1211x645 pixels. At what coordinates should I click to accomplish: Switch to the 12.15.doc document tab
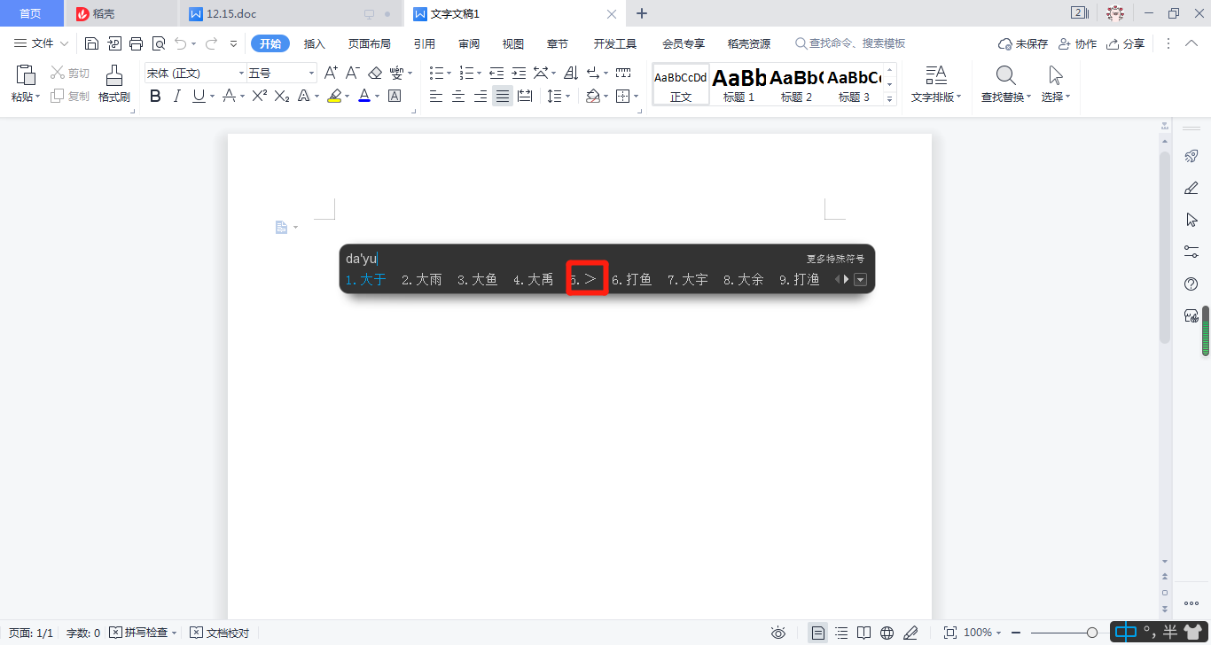pyautogui.click(x=230, y=13)
